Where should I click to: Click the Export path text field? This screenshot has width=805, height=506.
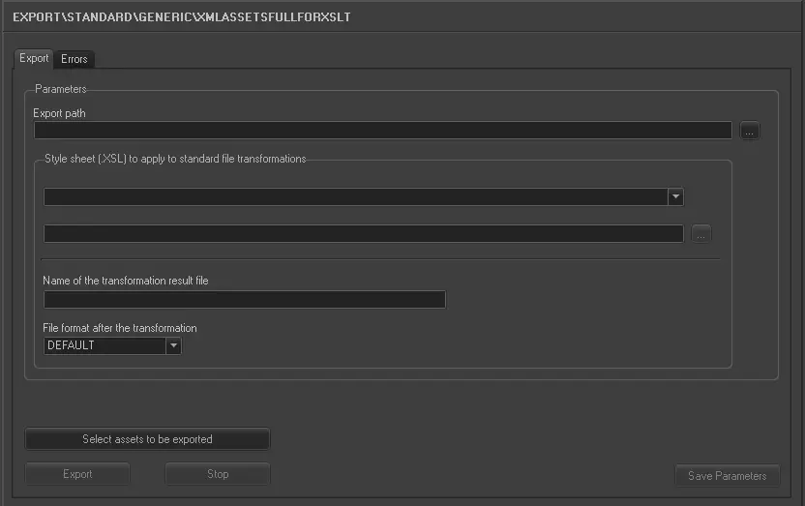click(382, 131)
